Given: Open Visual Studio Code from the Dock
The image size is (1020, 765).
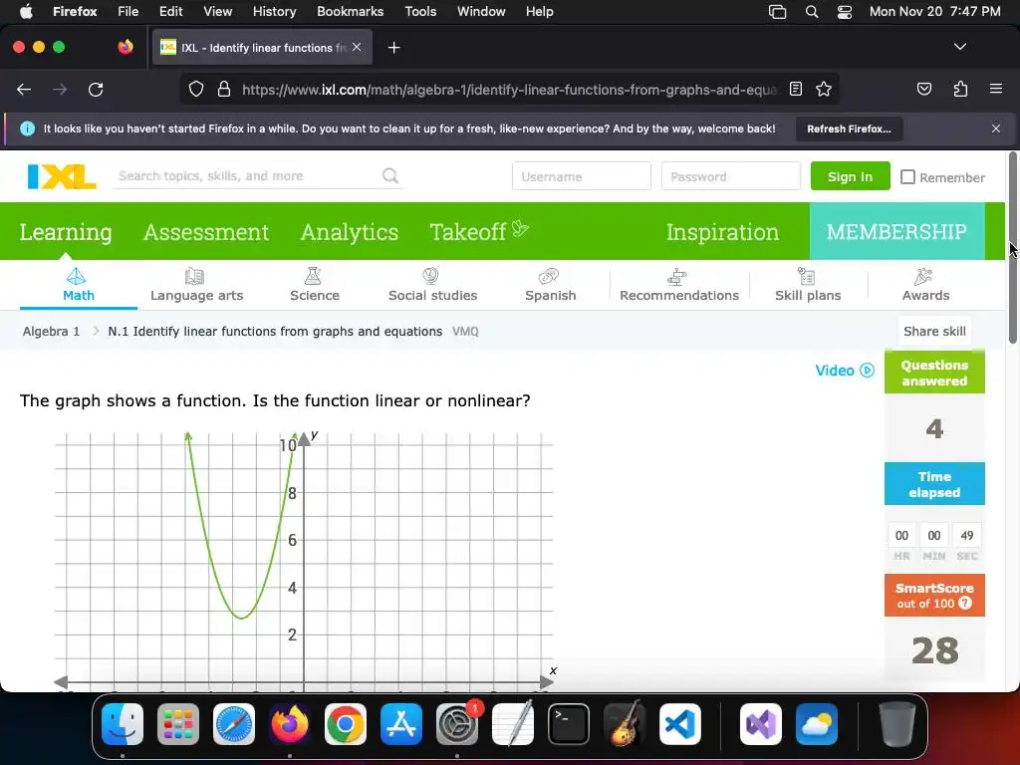Looking at the screenshot, I should [x=679, y=724].
